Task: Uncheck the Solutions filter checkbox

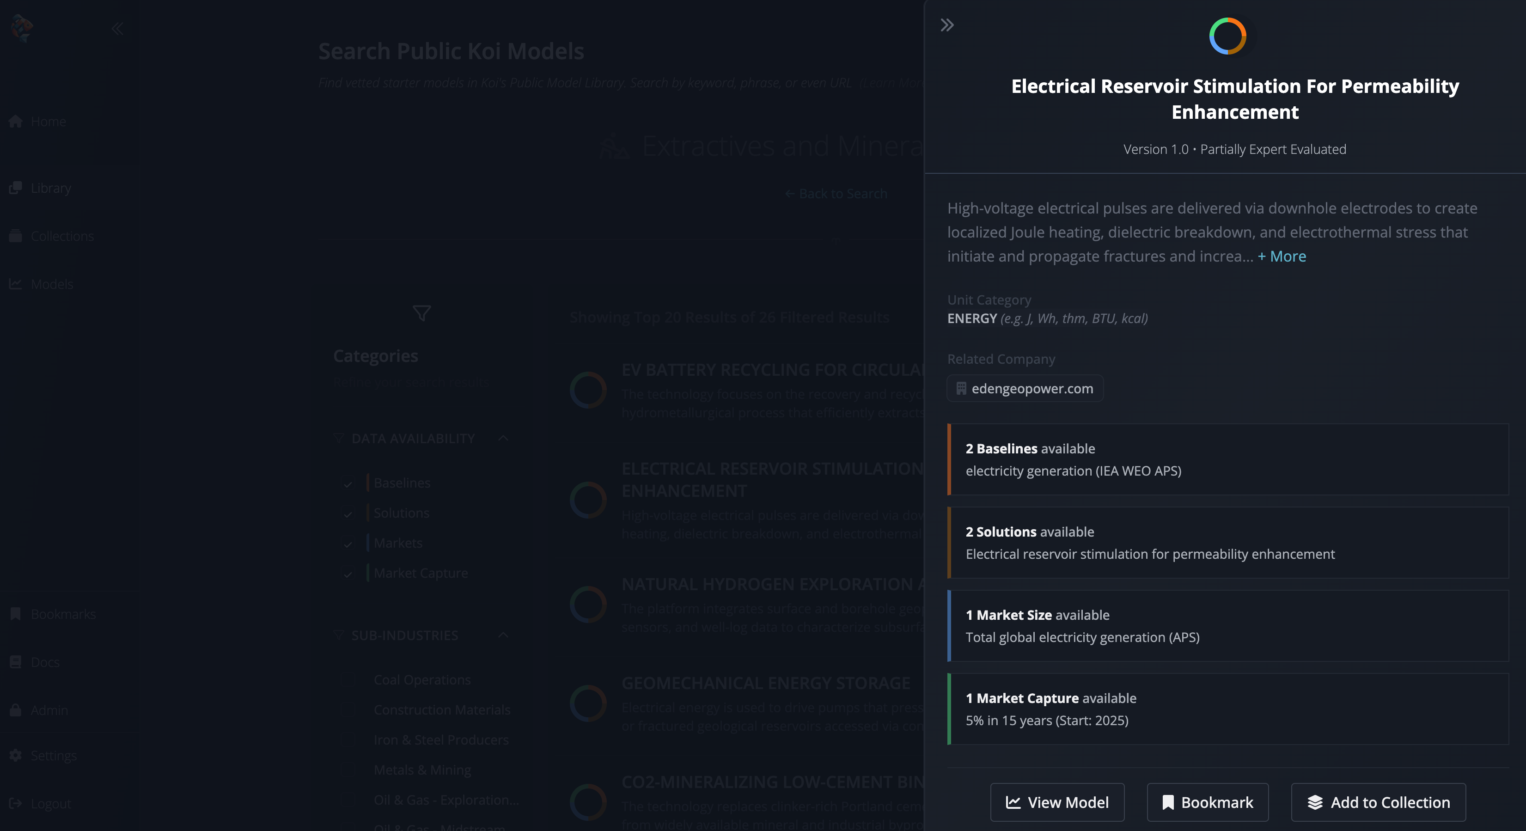Action: pos(348,513)
